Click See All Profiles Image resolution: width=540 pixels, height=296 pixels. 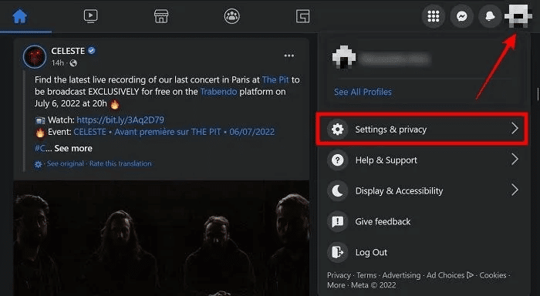click(x=363, y=92)
